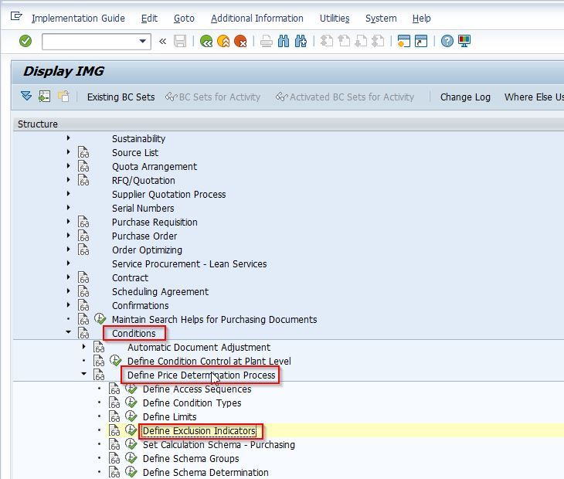Click the Customize Local Layout monitor icon
Image resolution: width=564 pixels, height=479 pixels.
[464, 42]
